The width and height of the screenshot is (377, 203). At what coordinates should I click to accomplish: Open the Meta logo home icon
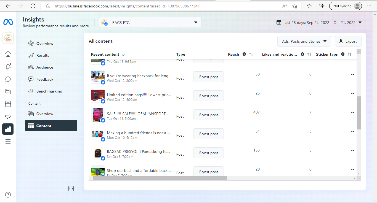8,22
